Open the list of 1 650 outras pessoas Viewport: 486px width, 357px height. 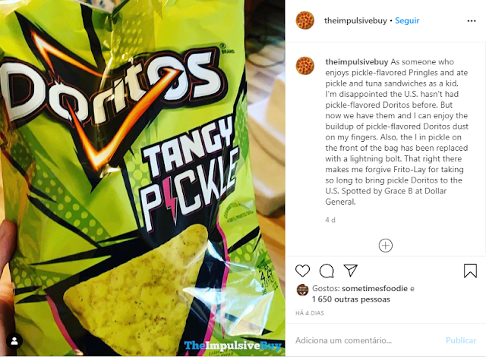point(351,299)
